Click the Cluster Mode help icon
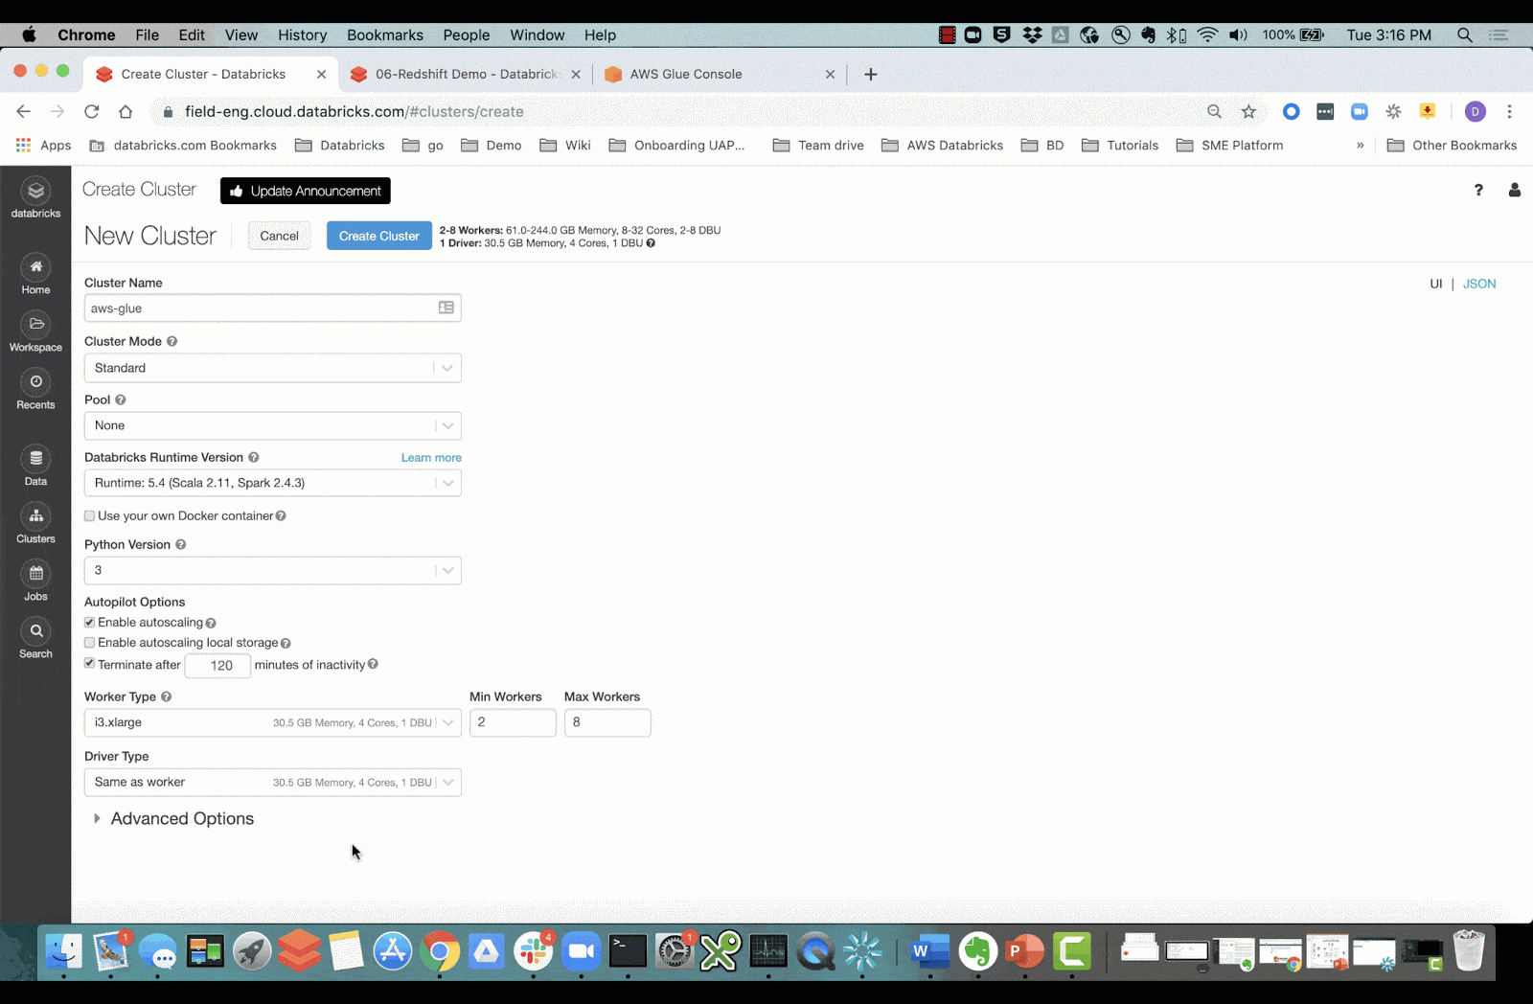The height and width of the screenshot is (1004, 1533). [x=172, y=341]
